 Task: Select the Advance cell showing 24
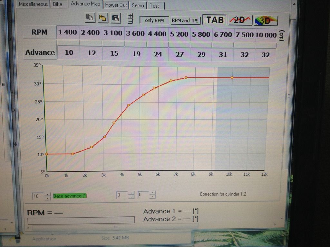point(158,54)
